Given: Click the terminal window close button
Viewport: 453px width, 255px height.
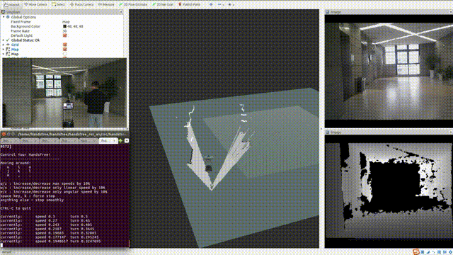Looking at the screenshot, I should click(4, 134).
